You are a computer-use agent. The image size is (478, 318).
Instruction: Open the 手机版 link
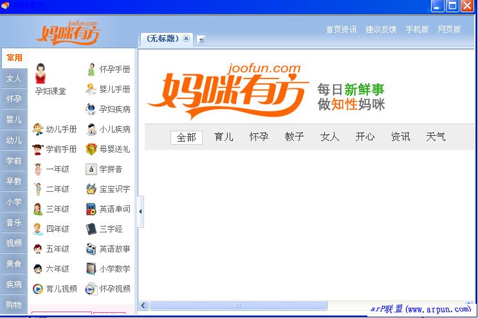(x=417, y=30)
